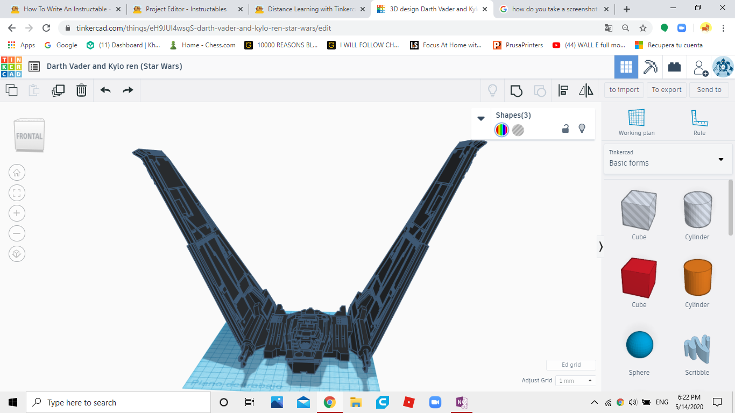Select the blue Sphere shape
The height and width of the screenshot is (413, 735).
pos(639,345)
